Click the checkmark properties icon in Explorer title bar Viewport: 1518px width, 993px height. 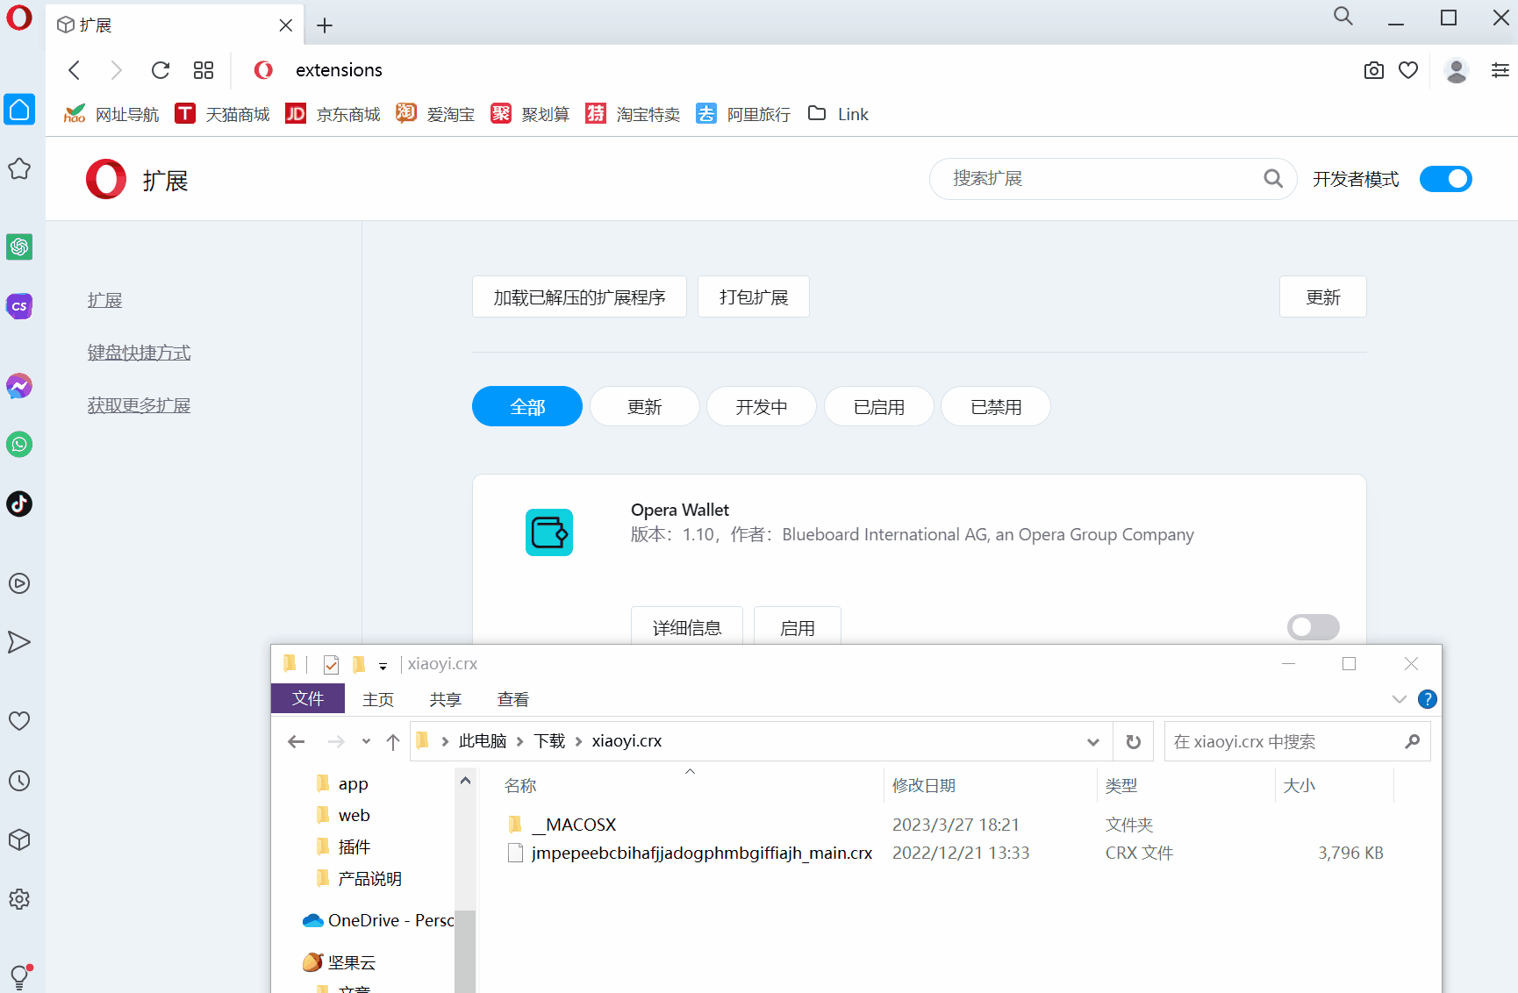tap(331, 665)
